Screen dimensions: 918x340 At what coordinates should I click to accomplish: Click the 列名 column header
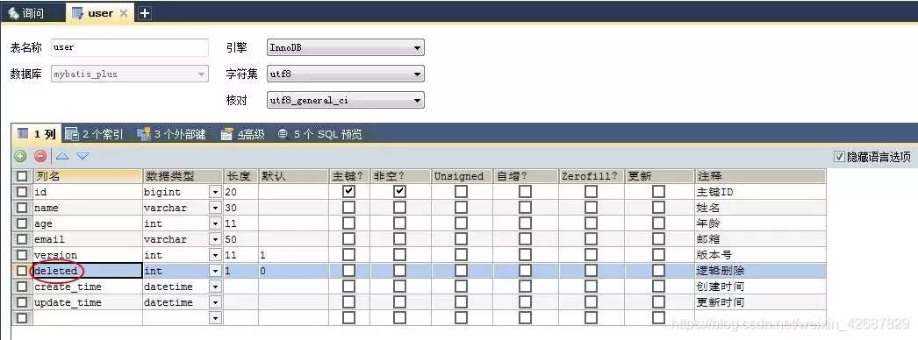pos(87,175)
